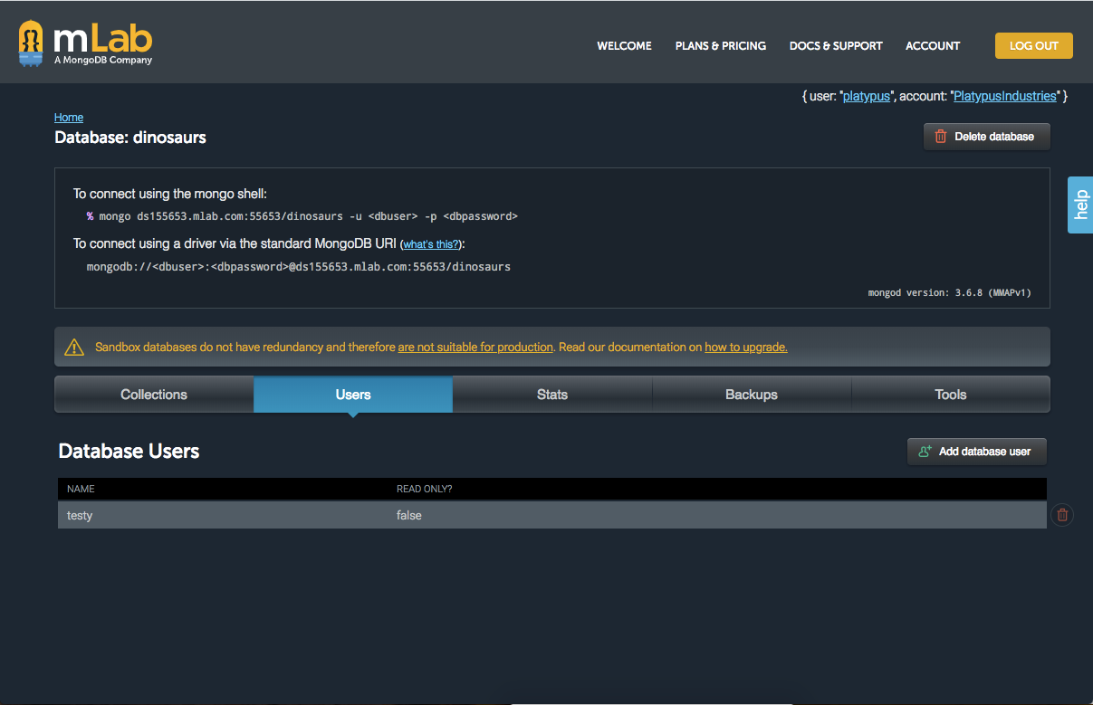Image resolution: width=1093 pixels, height=705 pixels.
Task: Open the help tab on the right edge
Action: (1080, 205)
